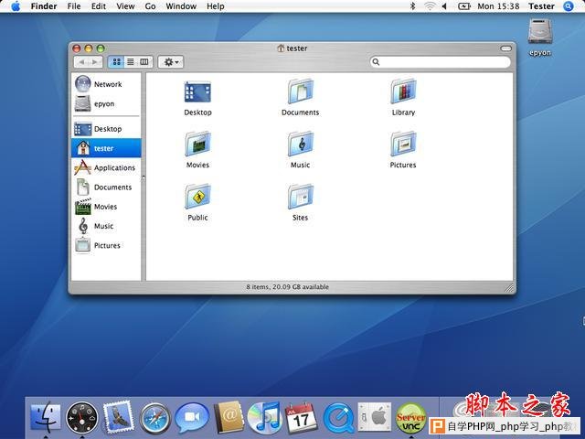The width and height of the screenshot is (585, 439).
Task: Select Network in the Finder sidebar
Action: click(106, 84)
